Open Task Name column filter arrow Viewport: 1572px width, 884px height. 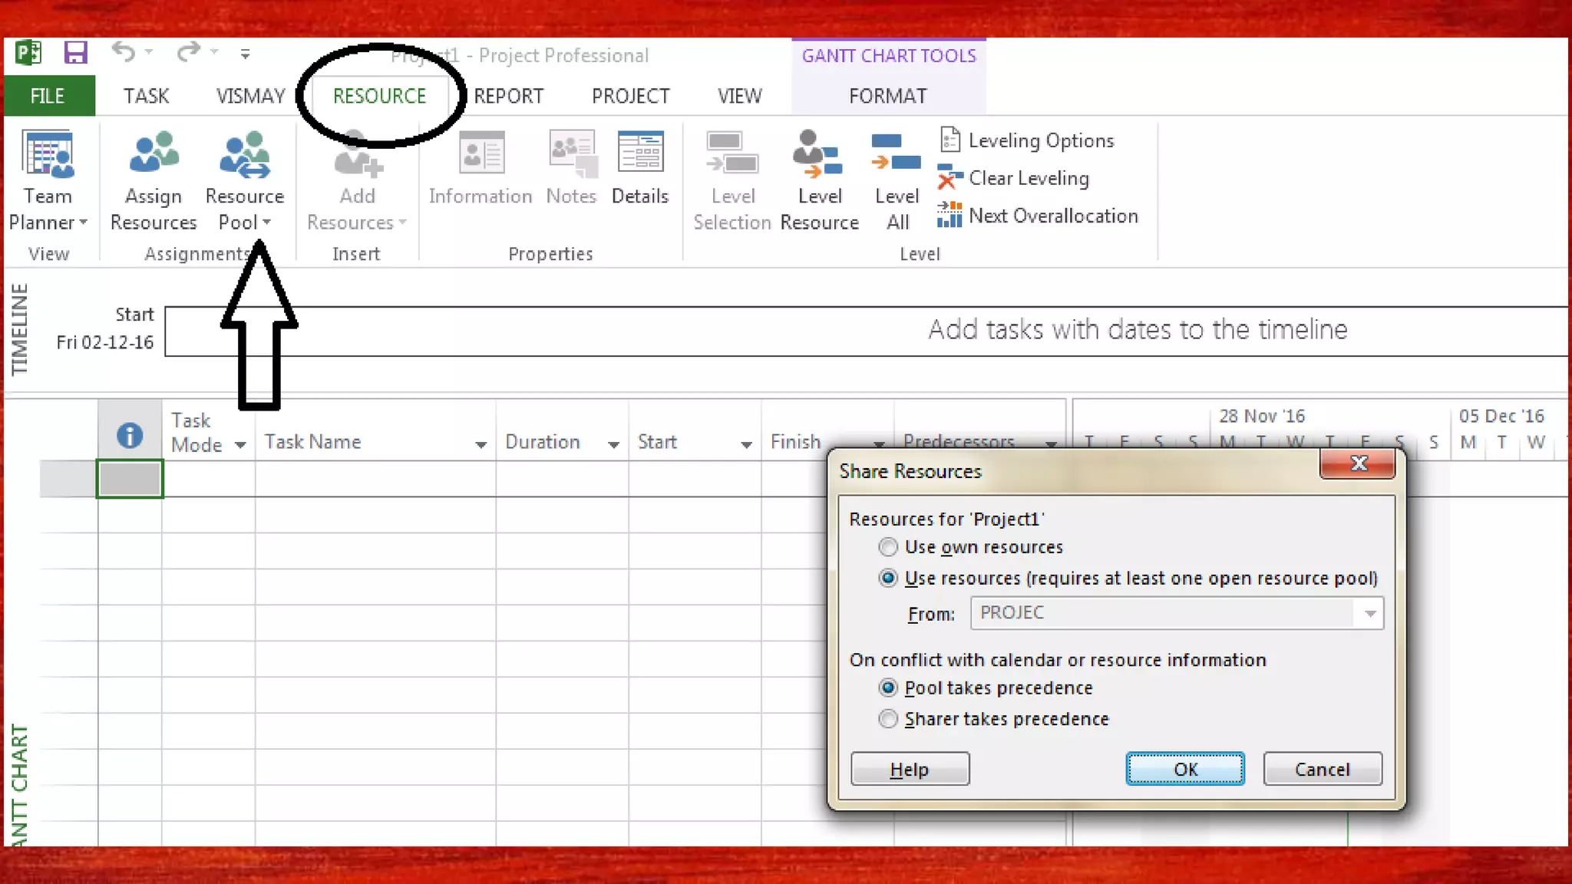click(x=481, y=444)
